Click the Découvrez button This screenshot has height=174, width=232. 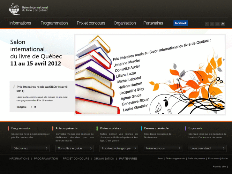pos(30,148)
